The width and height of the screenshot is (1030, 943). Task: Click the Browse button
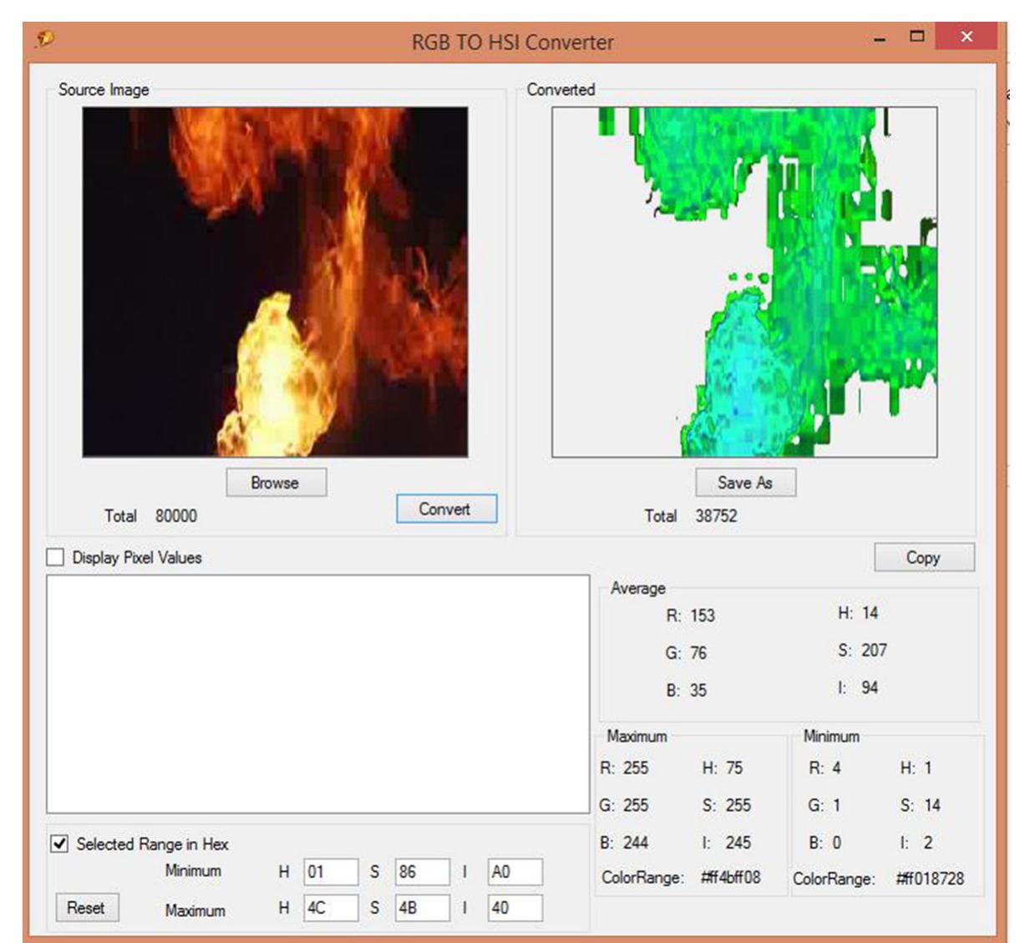pos(276,483)
